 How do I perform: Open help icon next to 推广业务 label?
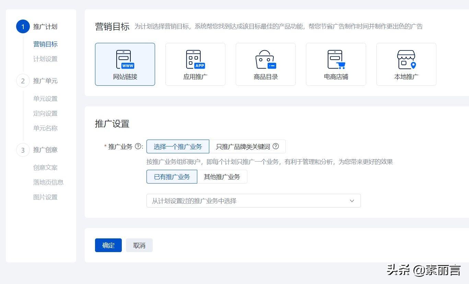[x=138, y=146]
